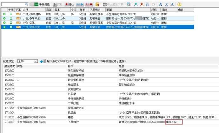Toggle order switch for 小台_空單 row
The height and width of the screenshot is (133, 219).
tap(18, 23)
